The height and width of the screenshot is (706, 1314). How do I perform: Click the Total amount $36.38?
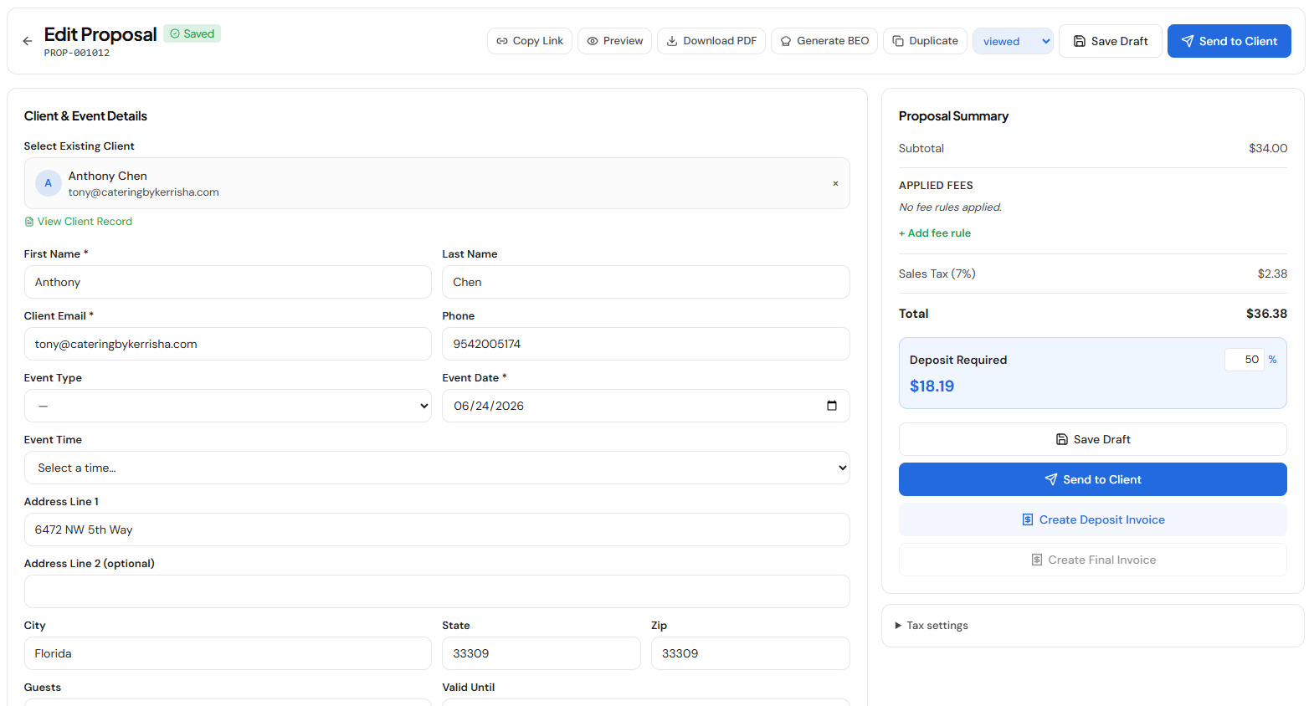point(1266,314)
